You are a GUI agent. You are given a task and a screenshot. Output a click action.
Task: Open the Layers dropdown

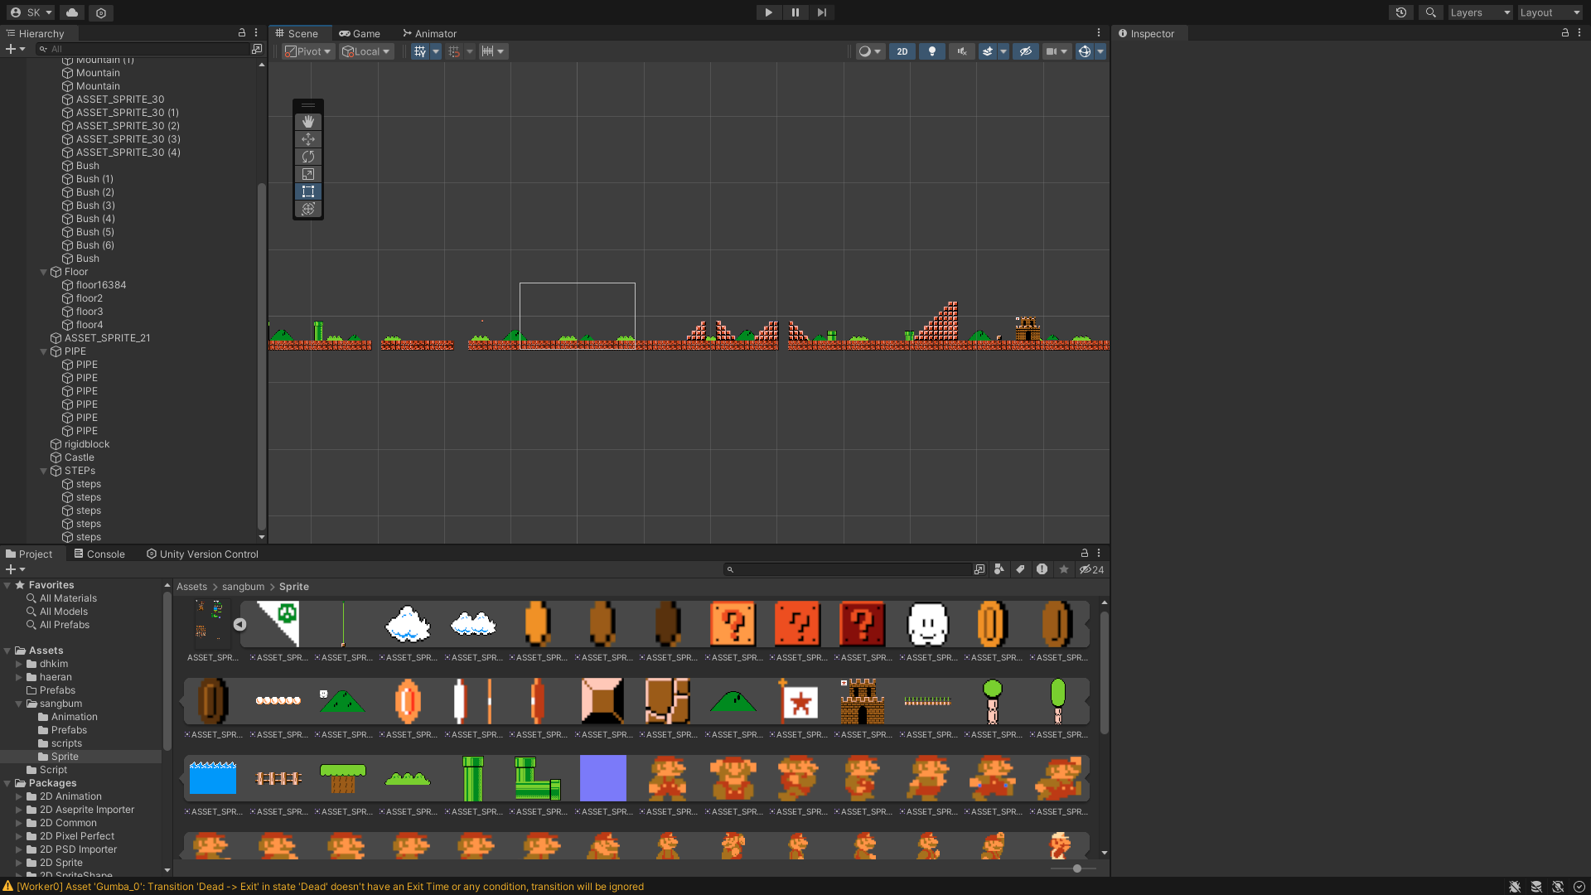click(1480, 12)
